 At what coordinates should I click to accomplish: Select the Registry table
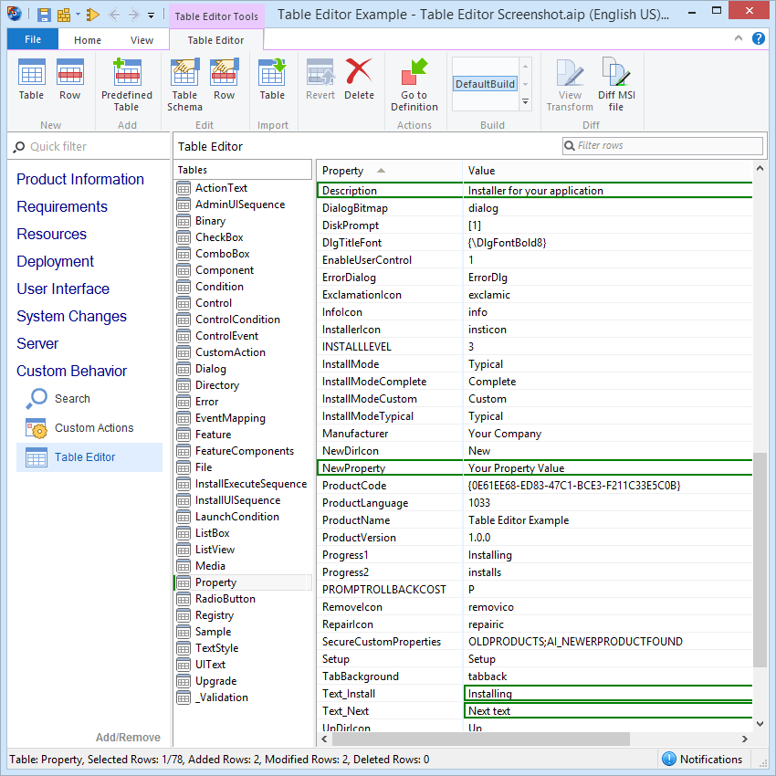pyautogui.click(x=214, y=615)
